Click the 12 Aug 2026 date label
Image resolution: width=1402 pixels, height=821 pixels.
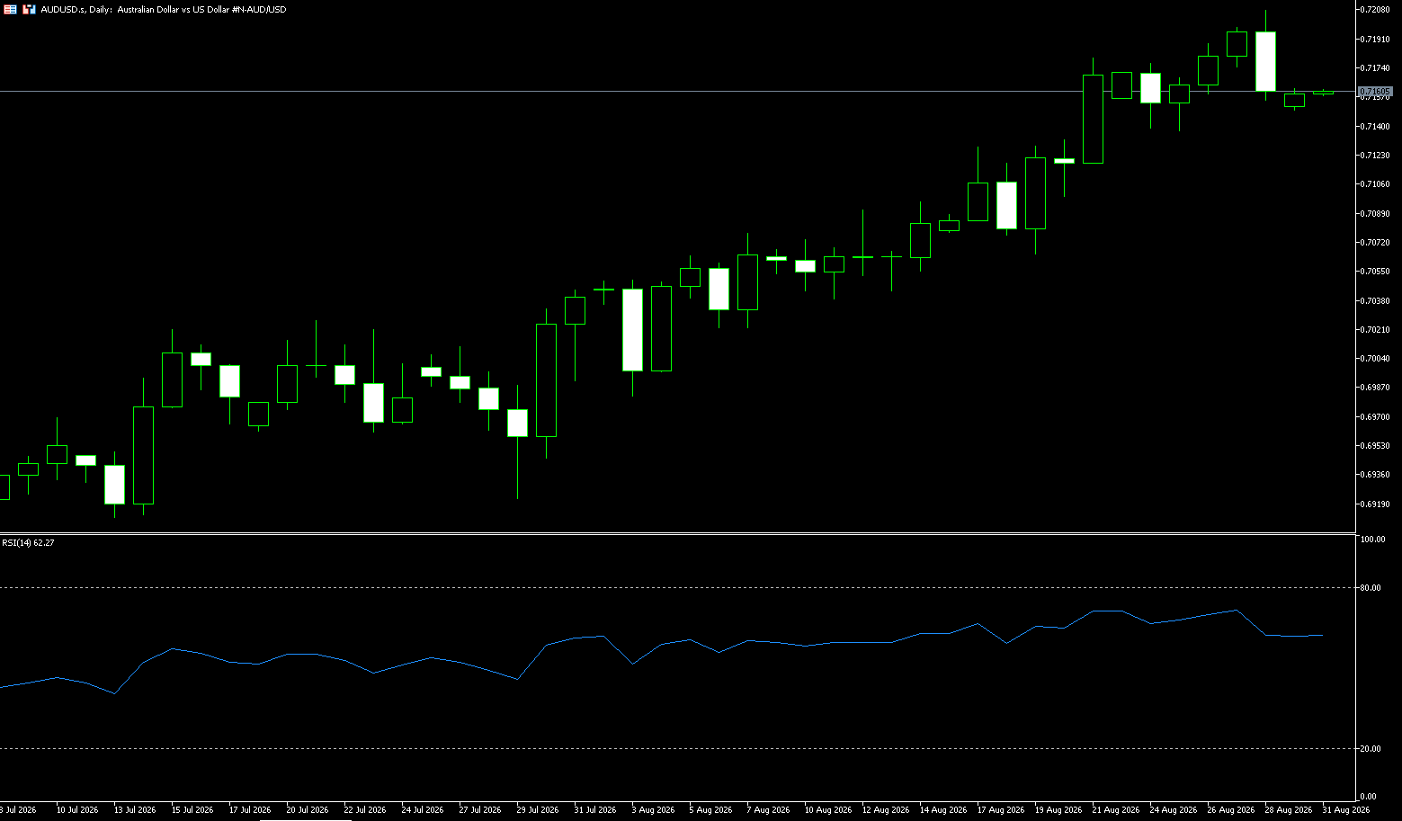point(885,810)
